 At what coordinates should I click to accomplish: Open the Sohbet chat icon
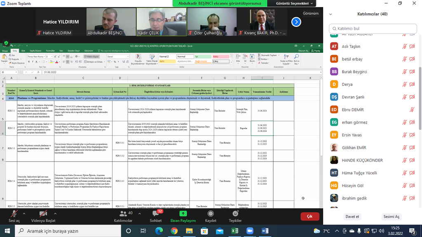click(155, 214)
